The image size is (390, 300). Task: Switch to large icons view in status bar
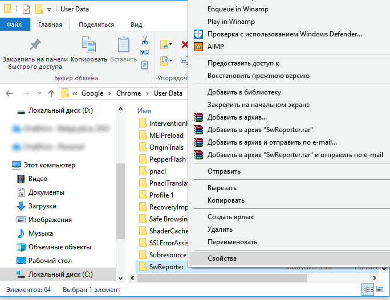[380, 289]
